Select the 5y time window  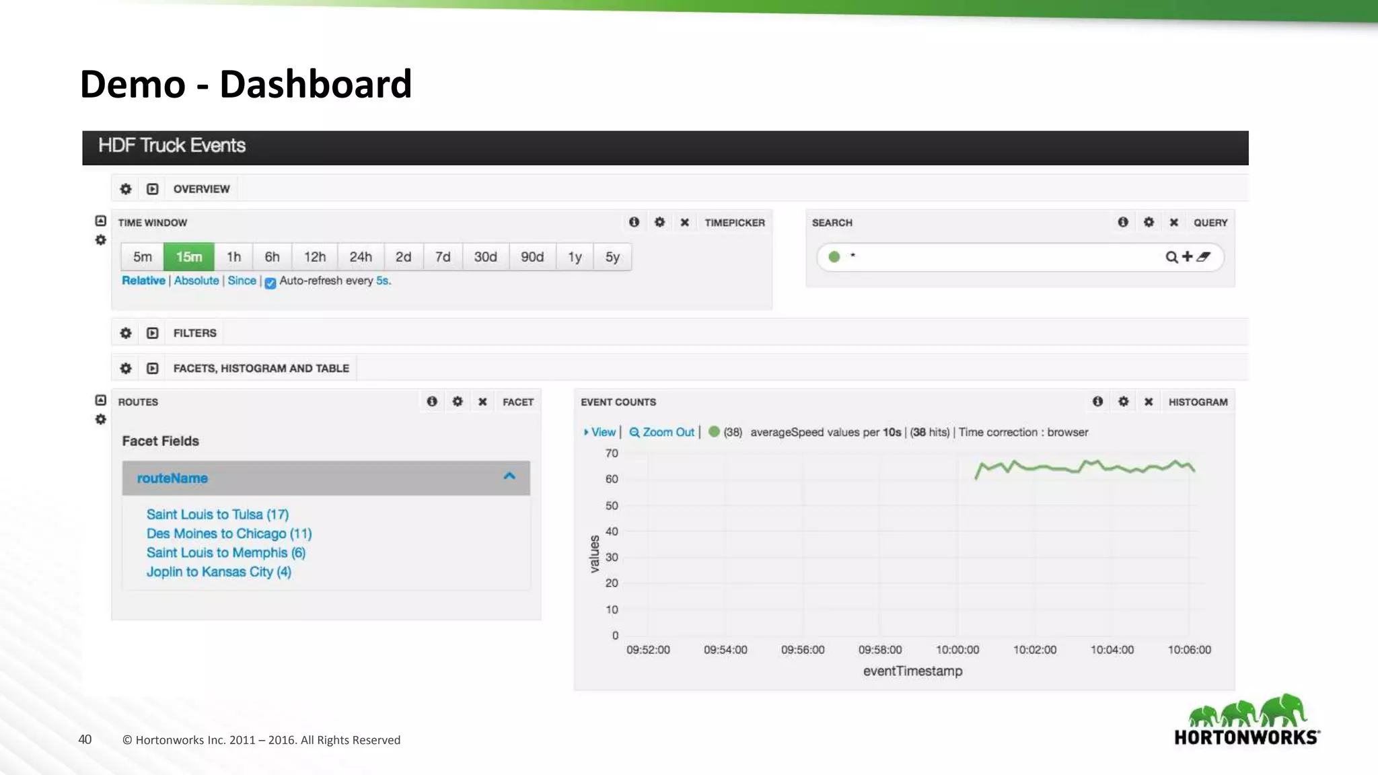(x=612, y=257)
